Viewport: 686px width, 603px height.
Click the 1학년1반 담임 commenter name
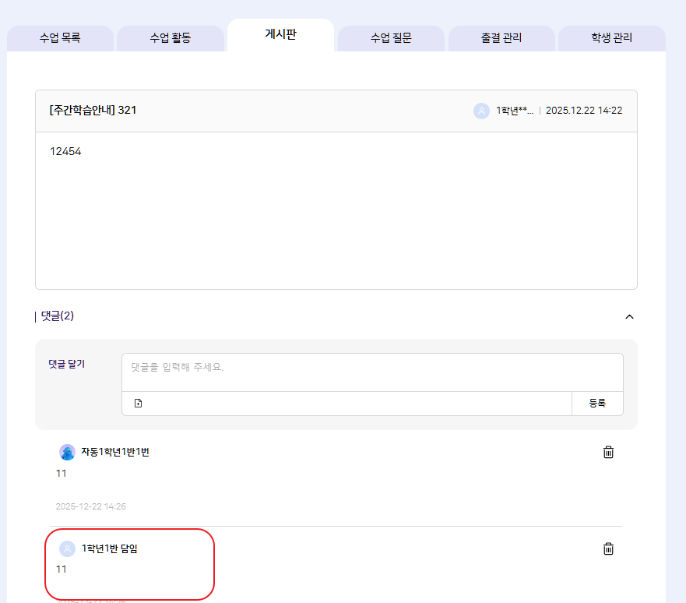[110, 548]
